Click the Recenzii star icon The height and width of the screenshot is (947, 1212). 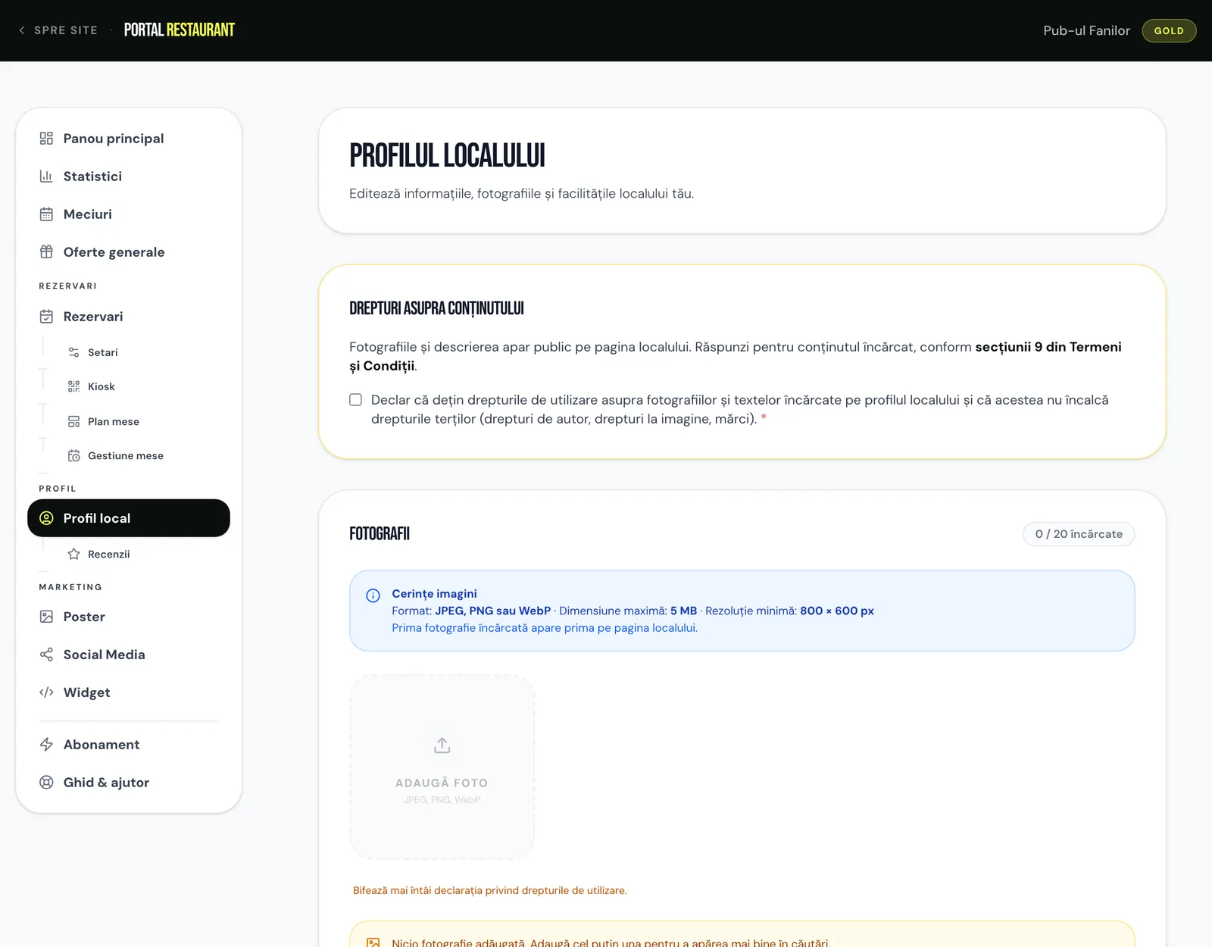(73, 554)
